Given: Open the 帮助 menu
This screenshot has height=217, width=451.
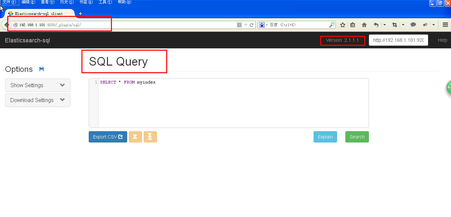Looking at the screenshot, I should [125, 2].
